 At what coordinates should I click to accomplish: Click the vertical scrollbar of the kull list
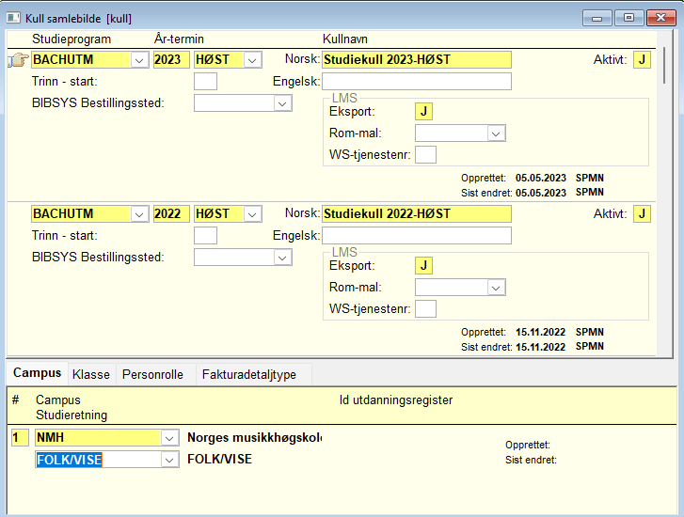point(664,66)
